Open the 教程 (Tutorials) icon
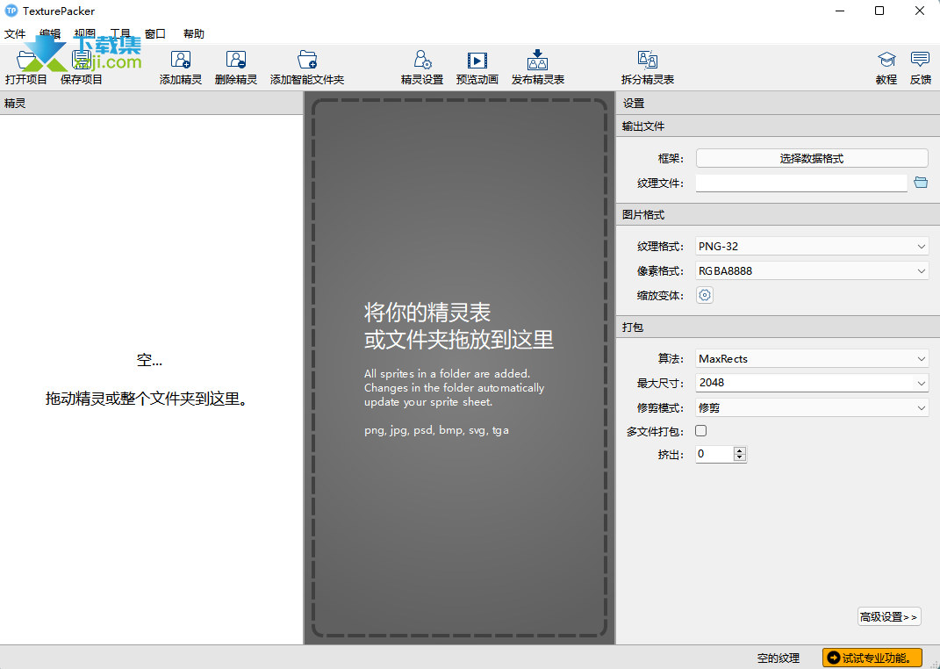Screen dimensions: 940x669 tap(886, 60)
